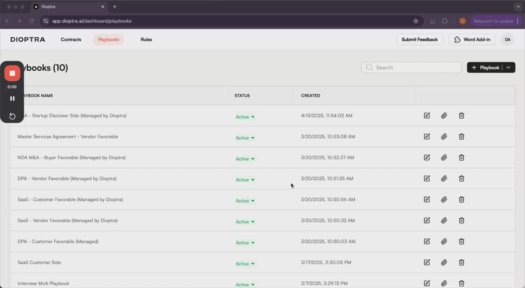Sort by the Created column header

click(310, 96)
